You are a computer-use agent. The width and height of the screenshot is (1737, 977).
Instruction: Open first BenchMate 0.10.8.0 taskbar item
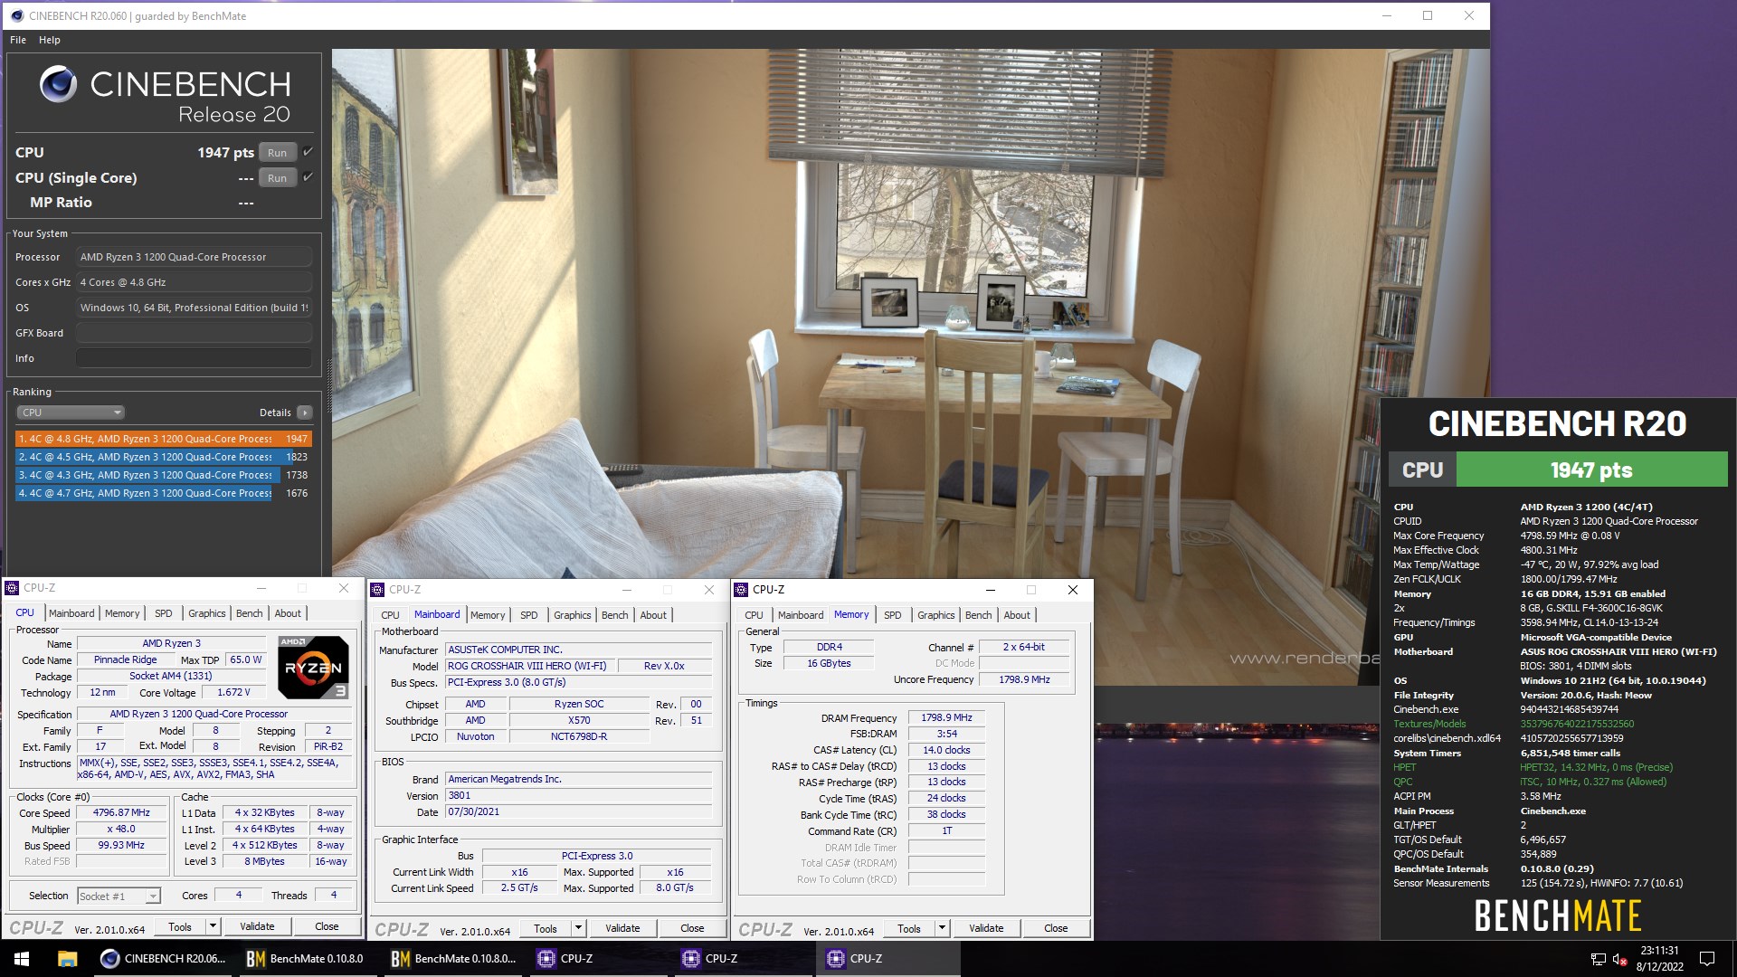point(306,959)
